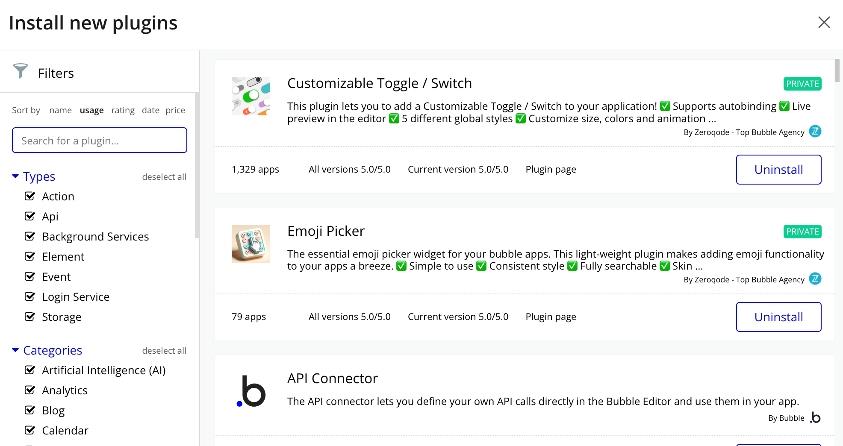Sort plugins by name
Screen dimensions: 843x446
60,110
